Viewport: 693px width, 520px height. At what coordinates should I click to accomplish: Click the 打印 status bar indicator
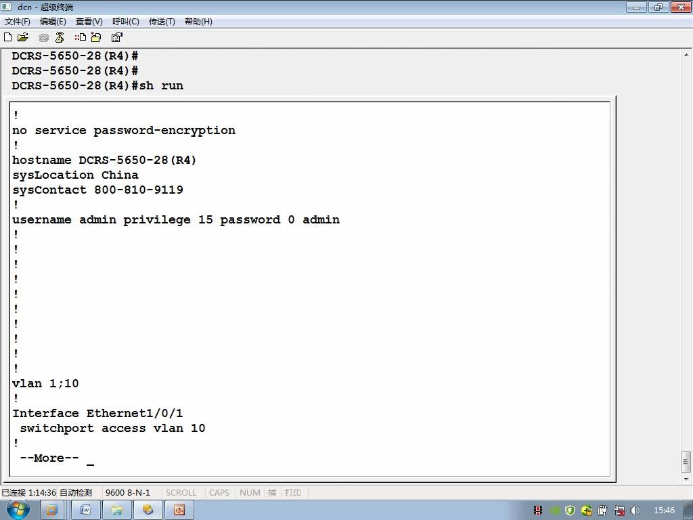pos(292,492)
